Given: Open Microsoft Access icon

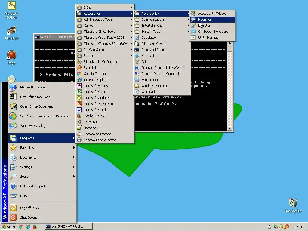Looking at the screenshot, I should [x=79, y=86].
